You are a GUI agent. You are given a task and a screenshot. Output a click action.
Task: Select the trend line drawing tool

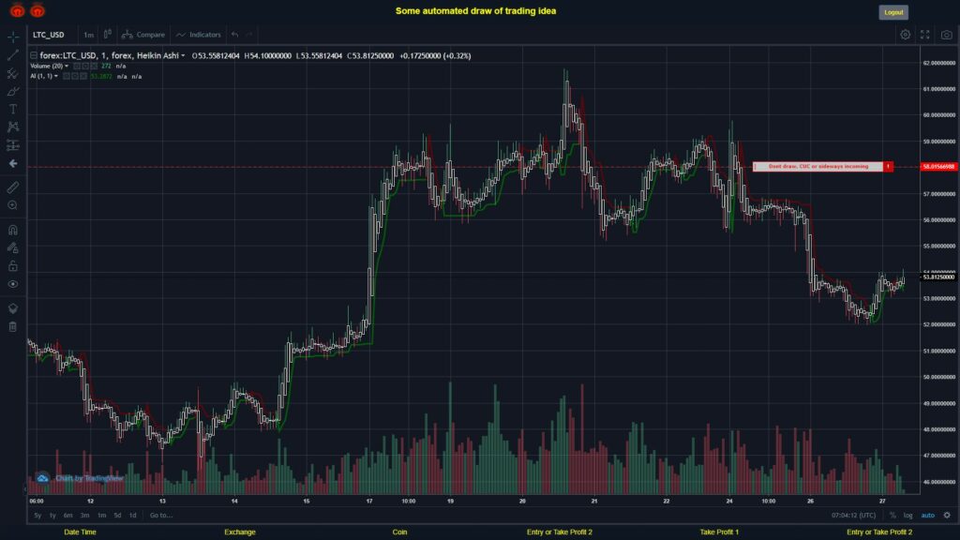[13, 55]
